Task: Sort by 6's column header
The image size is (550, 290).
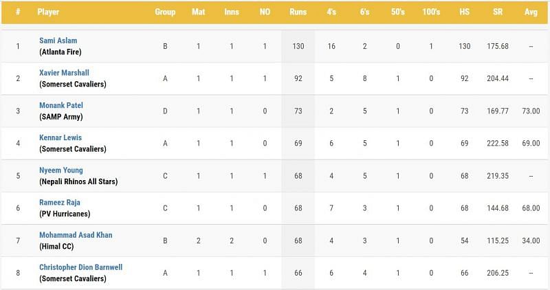Action: 364,12
